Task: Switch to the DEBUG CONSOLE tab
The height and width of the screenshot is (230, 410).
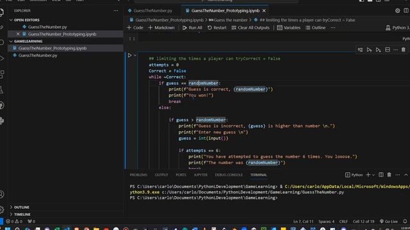Action: [229, 175]
